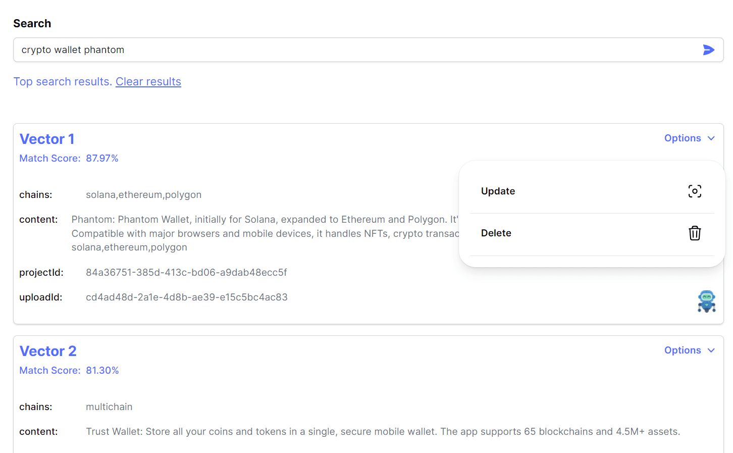The height and width of the screenshot is (453, 733).
Task: Choose Update from the options menu
Action: tap(592, 191)
